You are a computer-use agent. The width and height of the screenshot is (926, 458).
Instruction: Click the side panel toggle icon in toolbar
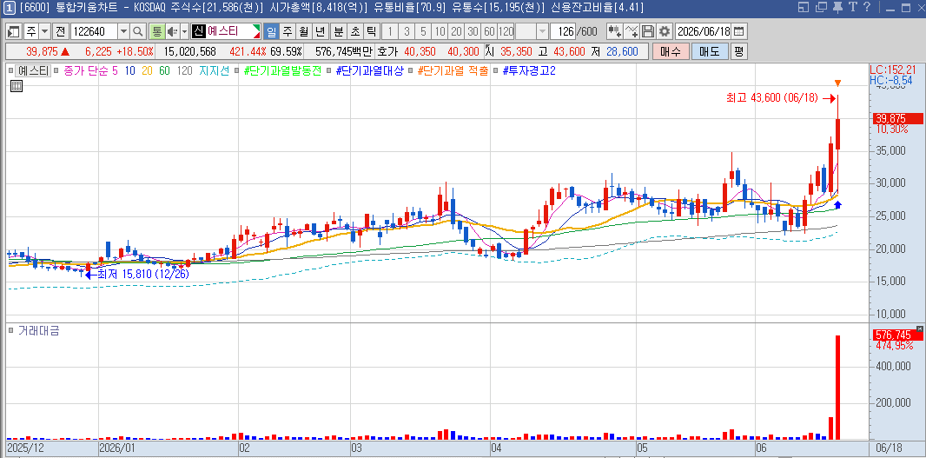click(x=14, y=31)
